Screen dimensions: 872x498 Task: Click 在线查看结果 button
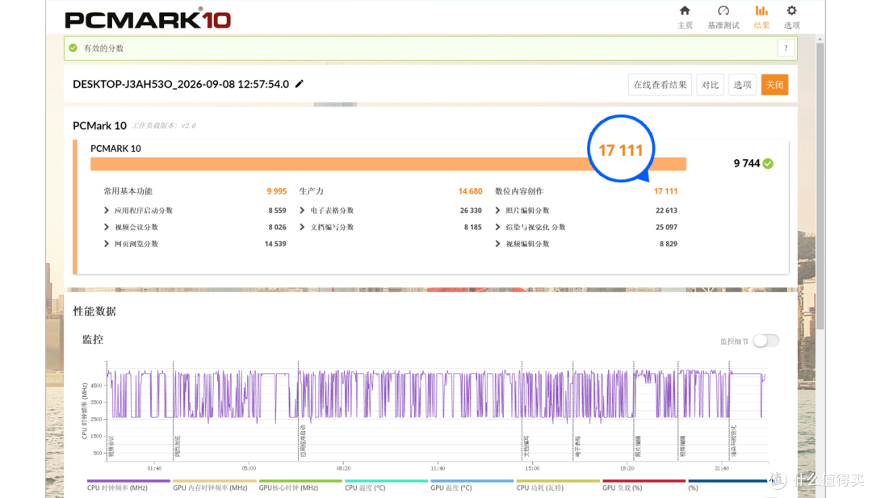660,85
